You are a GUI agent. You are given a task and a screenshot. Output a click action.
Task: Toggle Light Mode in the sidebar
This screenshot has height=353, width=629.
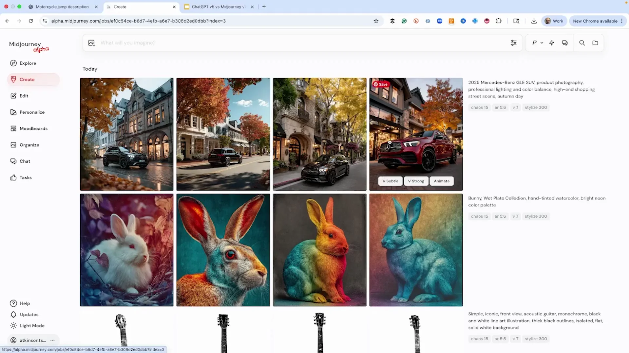pyautogui.click(x=13, y=326)
